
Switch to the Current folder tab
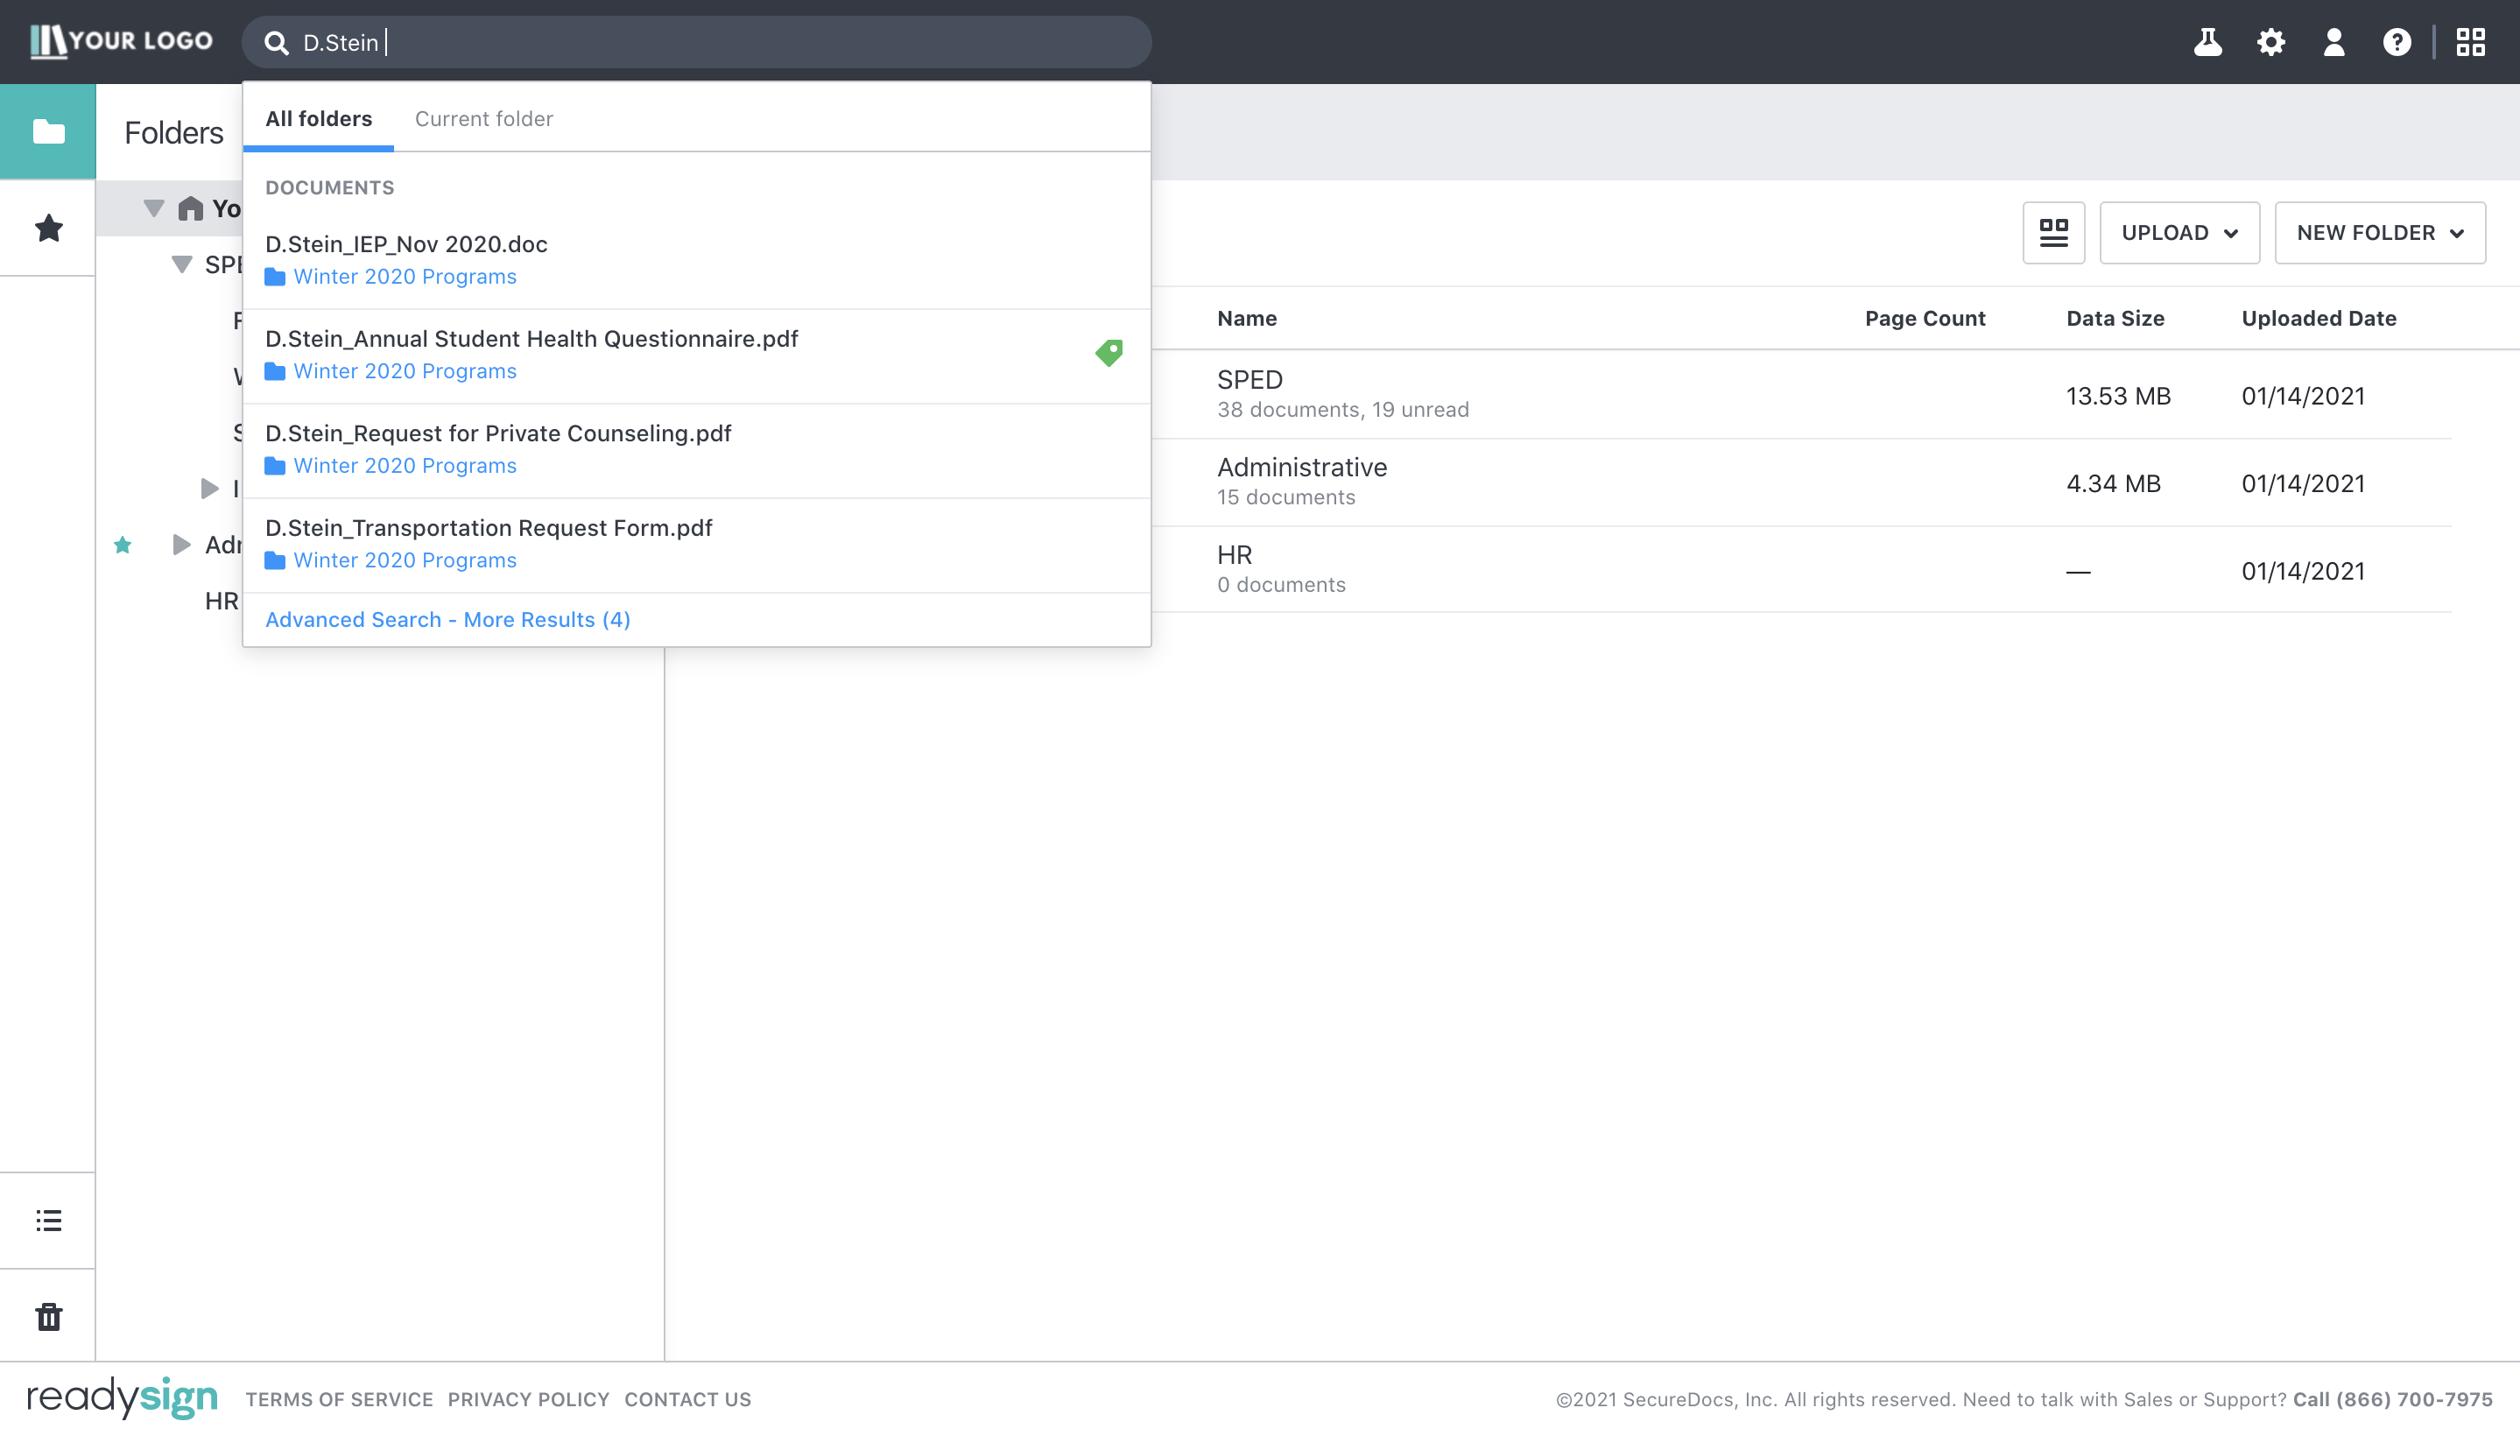pyautogui.click(x=483, y=118)
